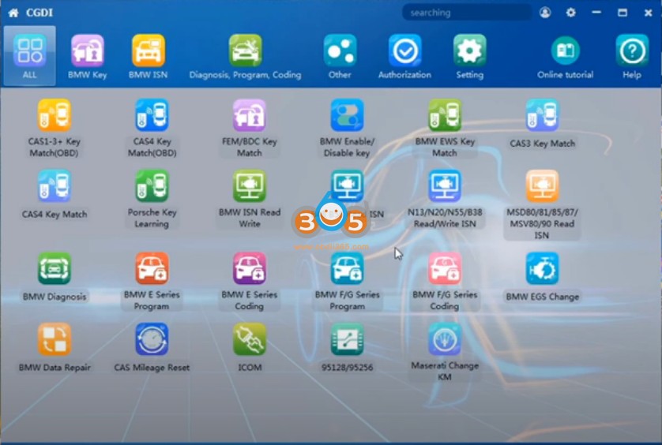The height and width of the screenshot is (445, 662).
Task: Launch CAS4 Key Match(OBD) icon
Action: [152, 129]
